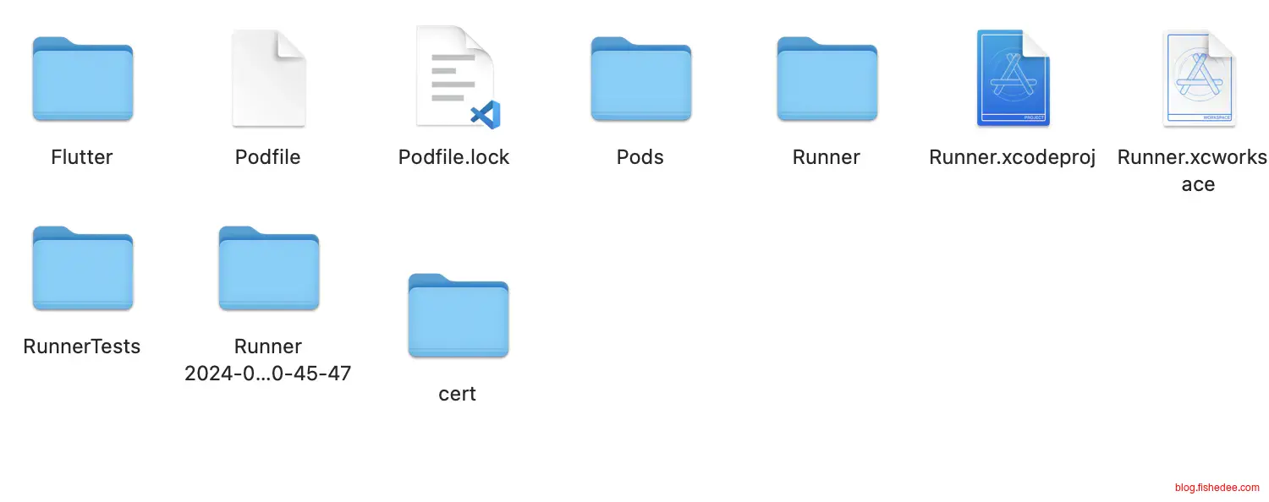Click the Runner.xcodeproj Xcode project icon
The image size is (1269, 502).
coord(1013,78)
